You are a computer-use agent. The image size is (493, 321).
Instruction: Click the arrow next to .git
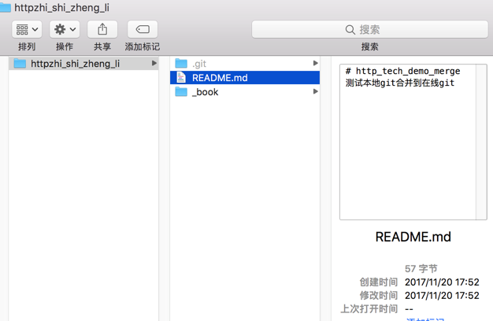tap(315, 64)
